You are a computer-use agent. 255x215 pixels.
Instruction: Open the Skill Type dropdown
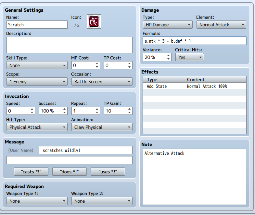click(x=37, y=65)
